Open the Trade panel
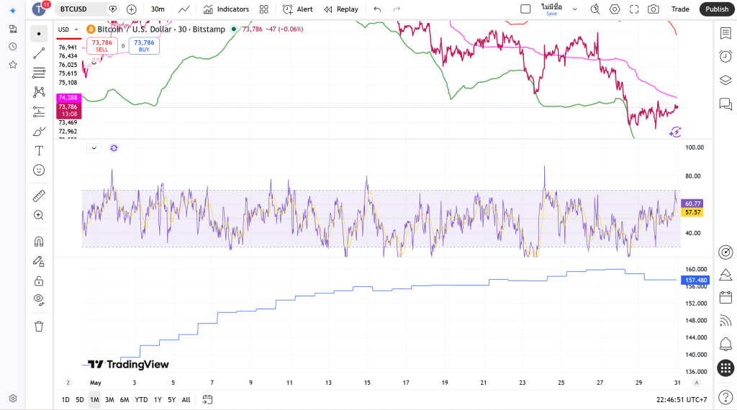 pyautogui.click(x=680, y=9)
